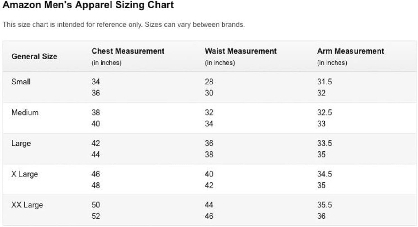
Task: Click the General Size column header
Action: coord(34,56)
